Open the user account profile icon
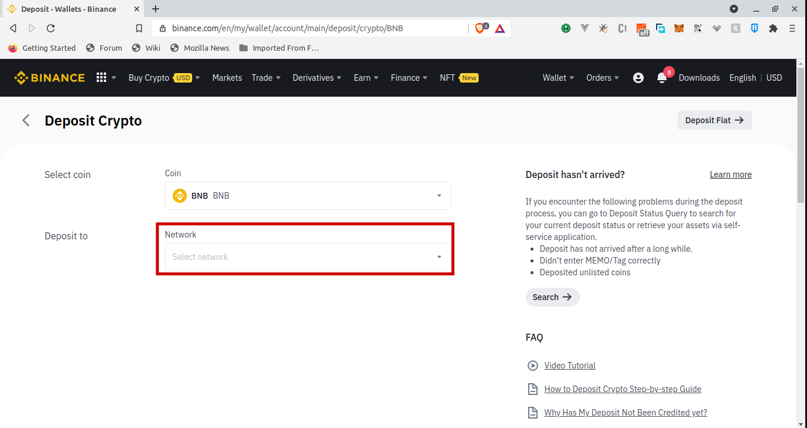The height and width of the screenshot is (428, 807). 638,78
